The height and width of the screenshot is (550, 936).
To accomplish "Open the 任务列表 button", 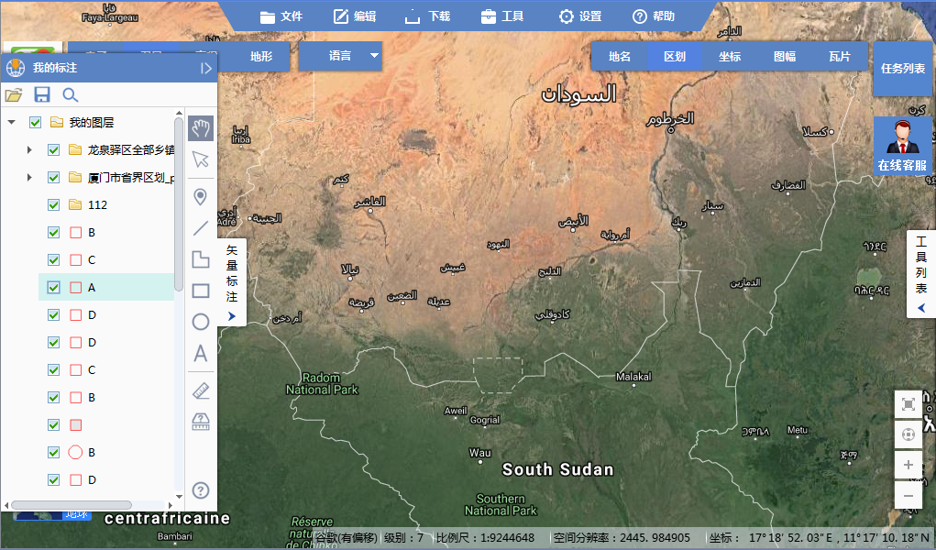I will coord(903,69).
